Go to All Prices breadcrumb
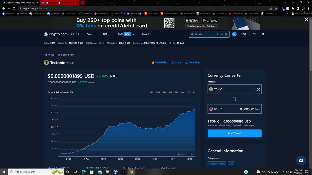 click(x=49, y=55)
